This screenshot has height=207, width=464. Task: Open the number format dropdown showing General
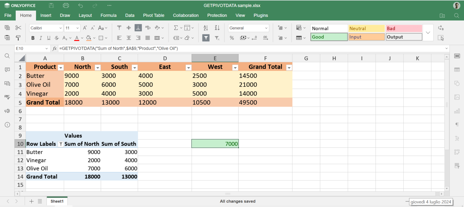click(x=248, y=28)
